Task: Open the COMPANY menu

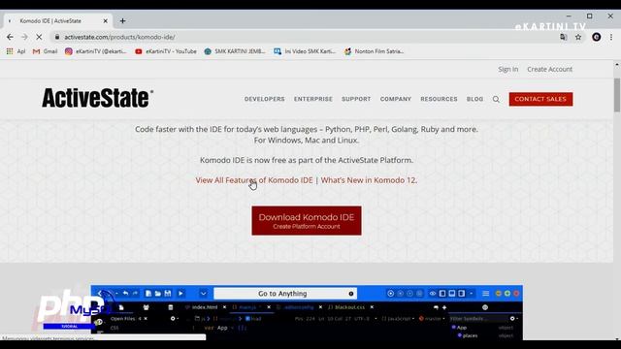Action: click(396, 99)
